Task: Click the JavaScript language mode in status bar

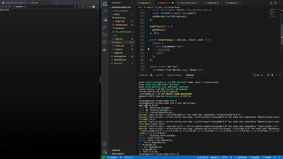Action: click(x=242, y=157)
